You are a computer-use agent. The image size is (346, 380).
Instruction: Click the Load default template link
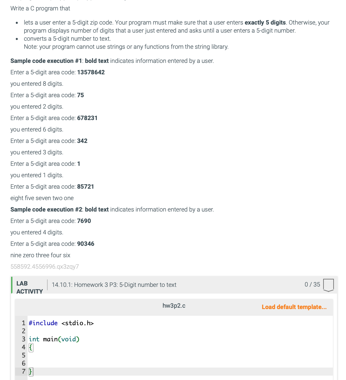[x=294, y=307]
